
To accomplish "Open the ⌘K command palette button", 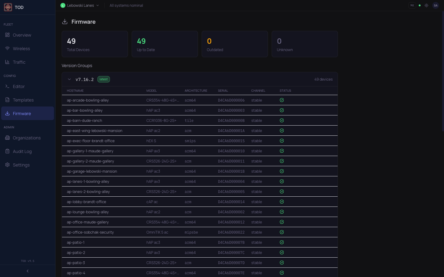I will click(412, 6).
